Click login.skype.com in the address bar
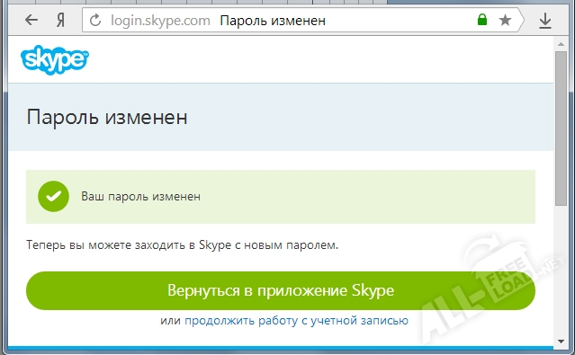 click(x=160, y=21)
